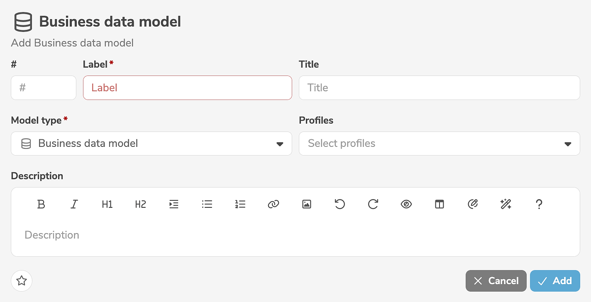Focus the Label input field
591x302 pixels.
coord(187,88)
